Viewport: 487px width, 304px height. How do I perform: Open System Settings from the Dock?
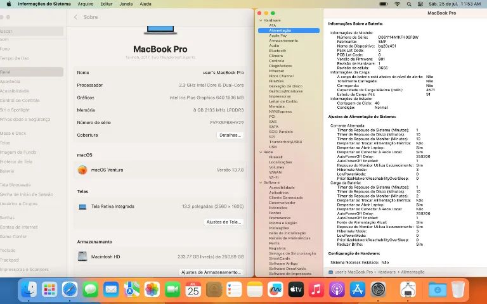(x=378, y=289)
